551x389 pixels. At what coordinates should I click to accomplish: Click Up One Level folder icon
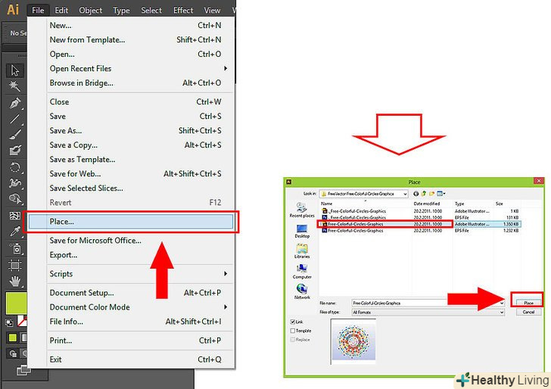click(x=424, y=194)
